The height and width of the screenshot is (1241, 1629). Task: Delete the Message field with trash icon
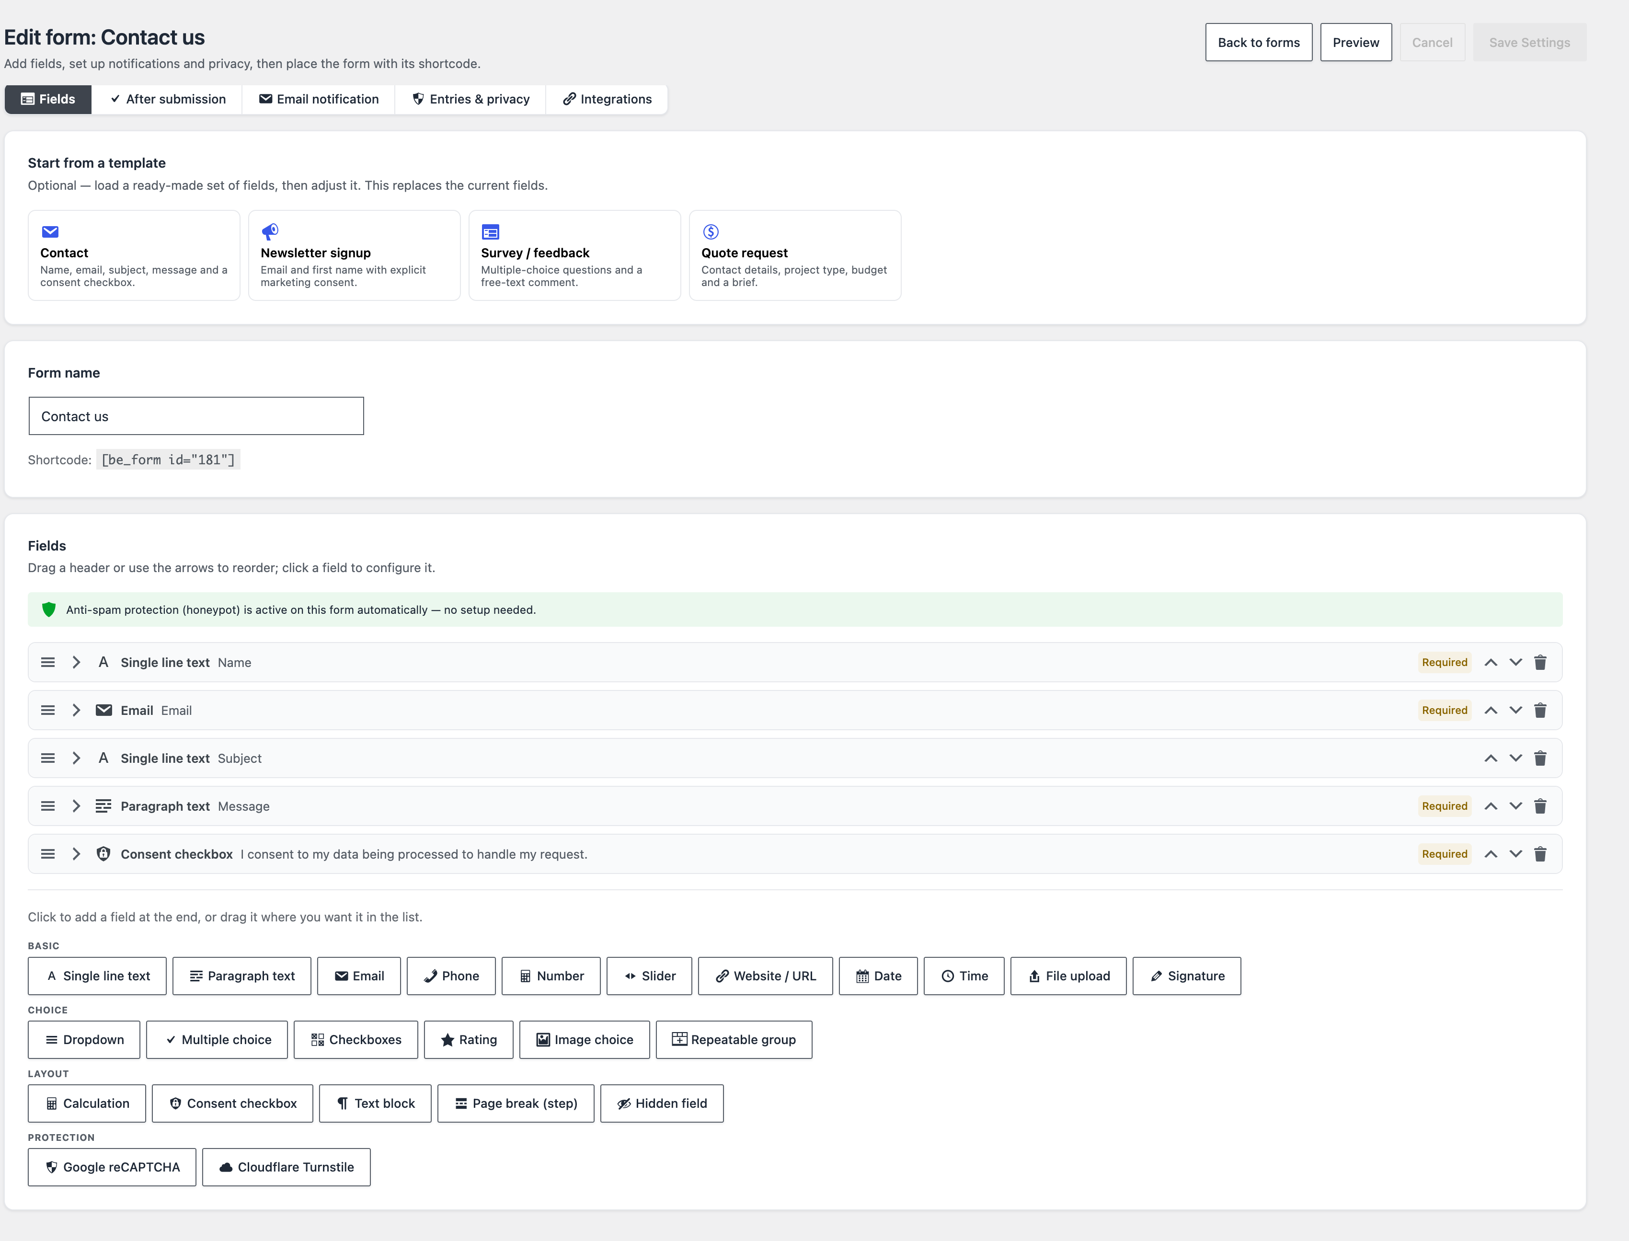[1540, 807]
